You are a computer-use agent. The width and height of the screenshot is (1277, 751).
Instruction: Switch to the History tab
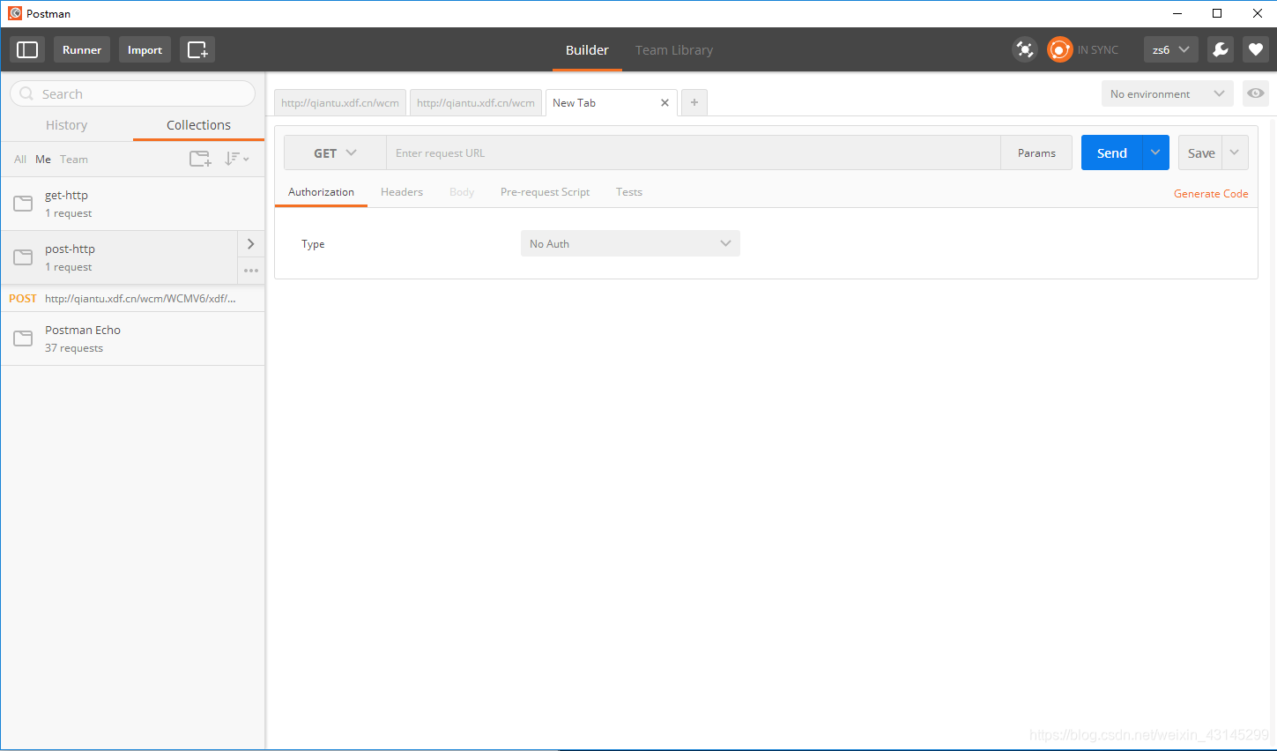point(67,125)
